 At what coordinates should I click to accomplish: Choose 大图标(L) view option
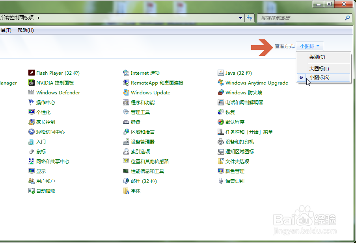[x=323, y=69]
